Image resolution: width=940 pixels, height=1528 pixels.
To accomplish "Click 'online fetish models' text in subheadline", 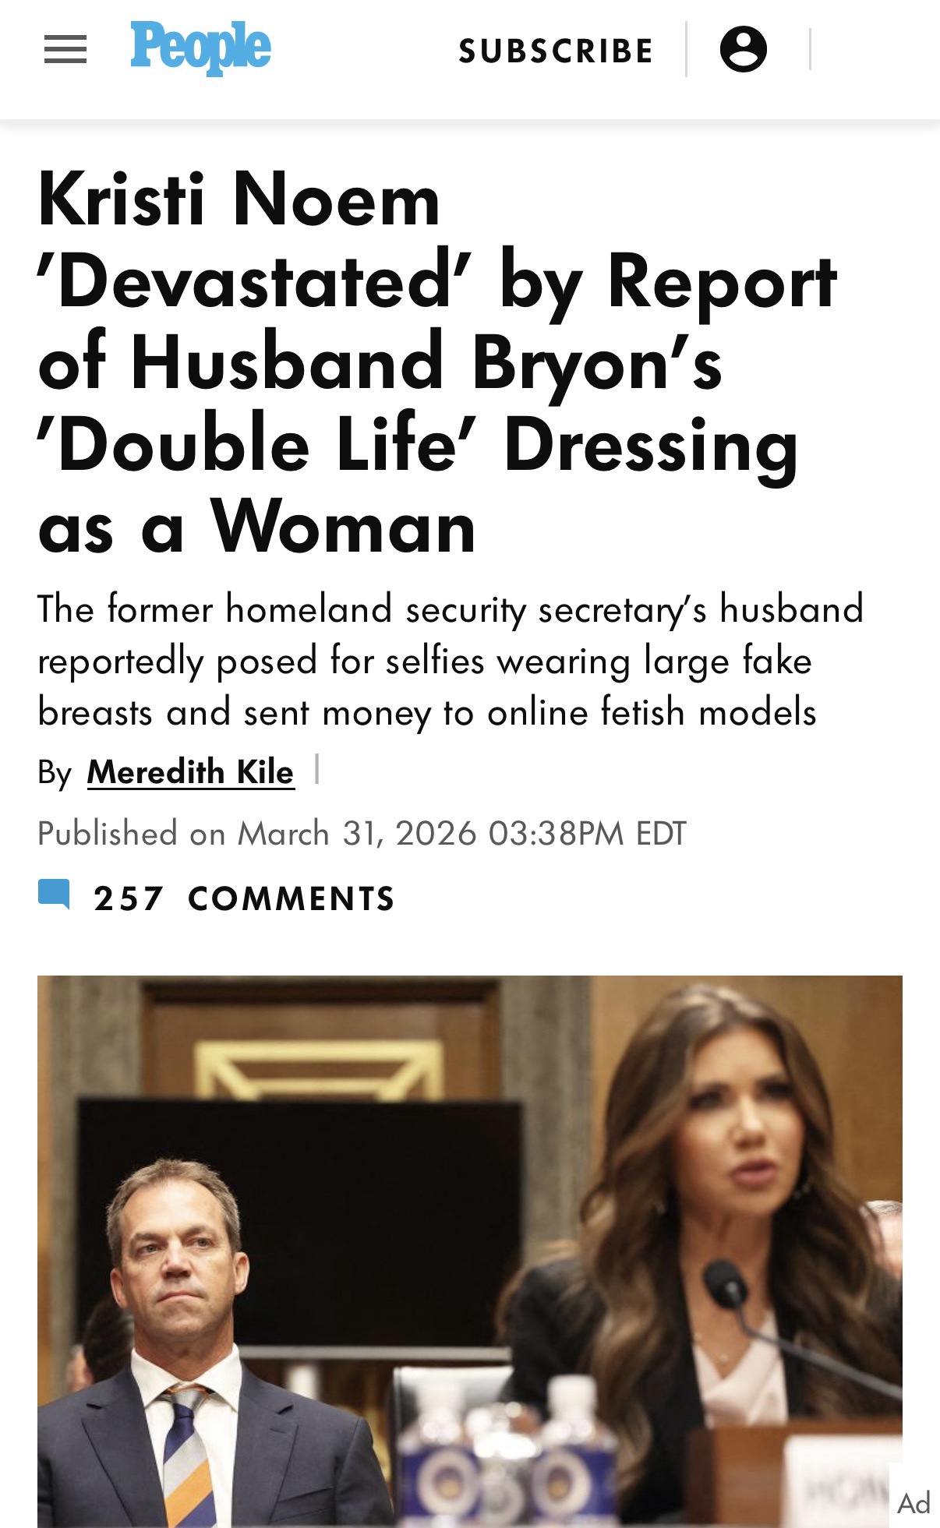I will tap(652, 712).
